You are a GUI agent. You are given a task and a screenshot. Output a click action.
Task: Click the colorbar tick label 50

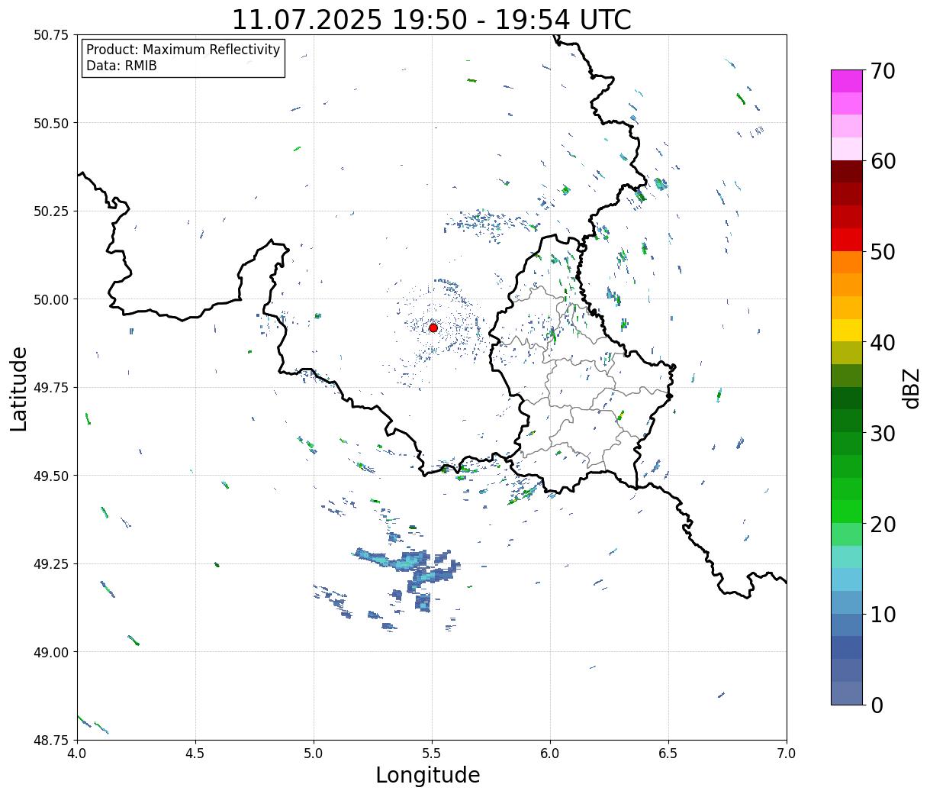[883, 252]
